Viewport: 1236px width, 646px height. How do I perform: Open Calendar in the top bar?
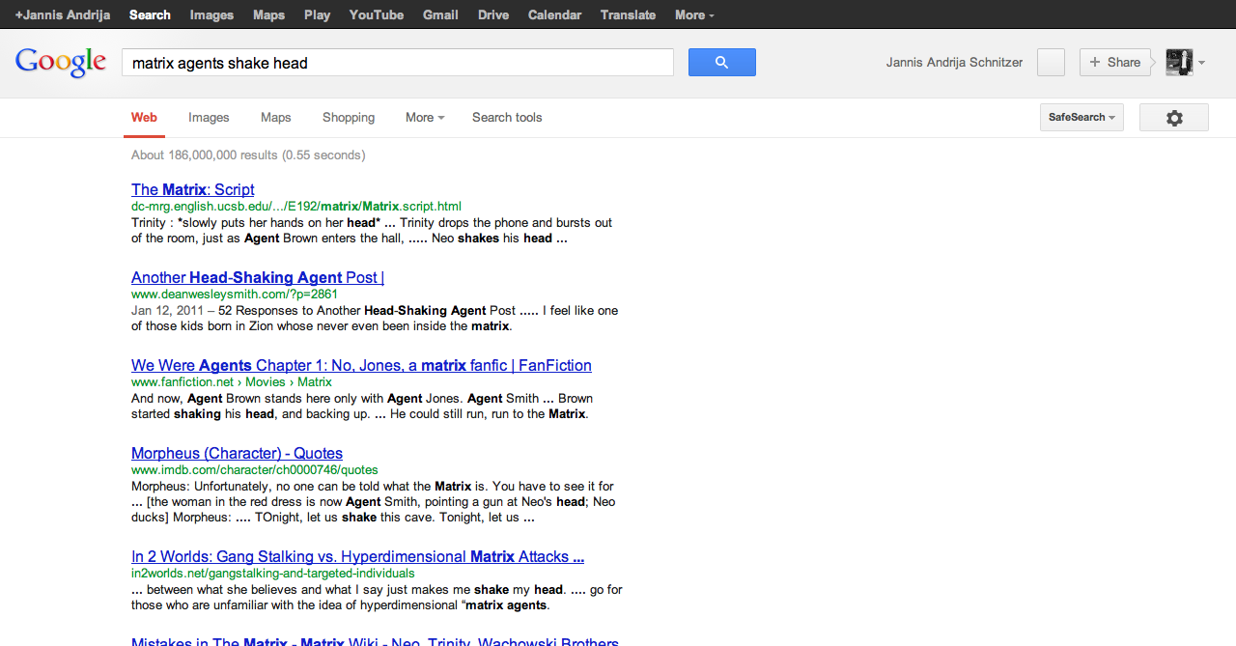554,14
